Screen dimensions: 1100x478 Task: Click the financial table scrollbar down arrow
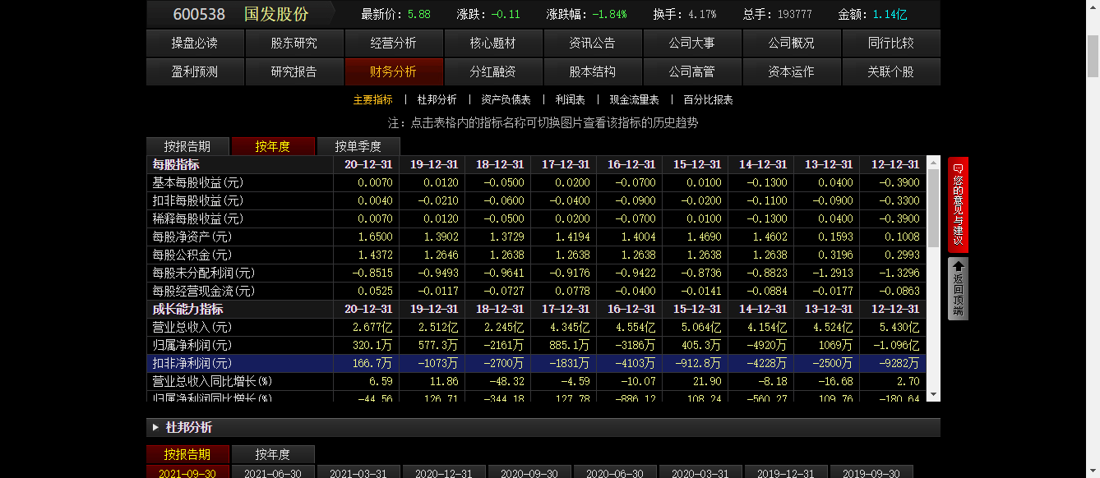pos(933,394)
